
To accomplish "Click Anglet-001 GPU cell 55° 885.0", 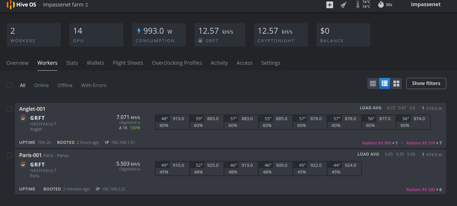I will (275, 122).
